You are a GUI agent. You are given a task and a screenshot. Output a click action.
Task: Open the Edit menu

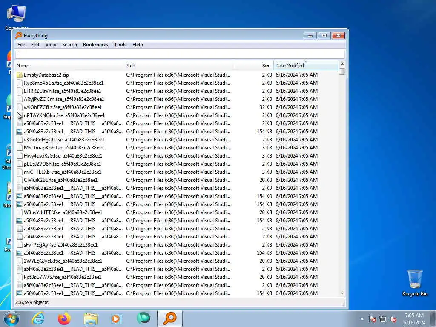[x=35, y=45]
